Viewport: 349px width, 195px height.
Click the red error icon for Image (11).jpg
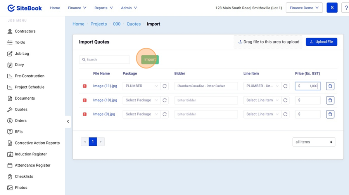[85, 86]
